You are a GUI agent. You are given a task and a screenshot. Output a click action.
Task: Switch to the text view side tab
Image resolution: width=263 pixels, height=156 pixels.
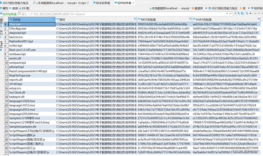(1, 33)
